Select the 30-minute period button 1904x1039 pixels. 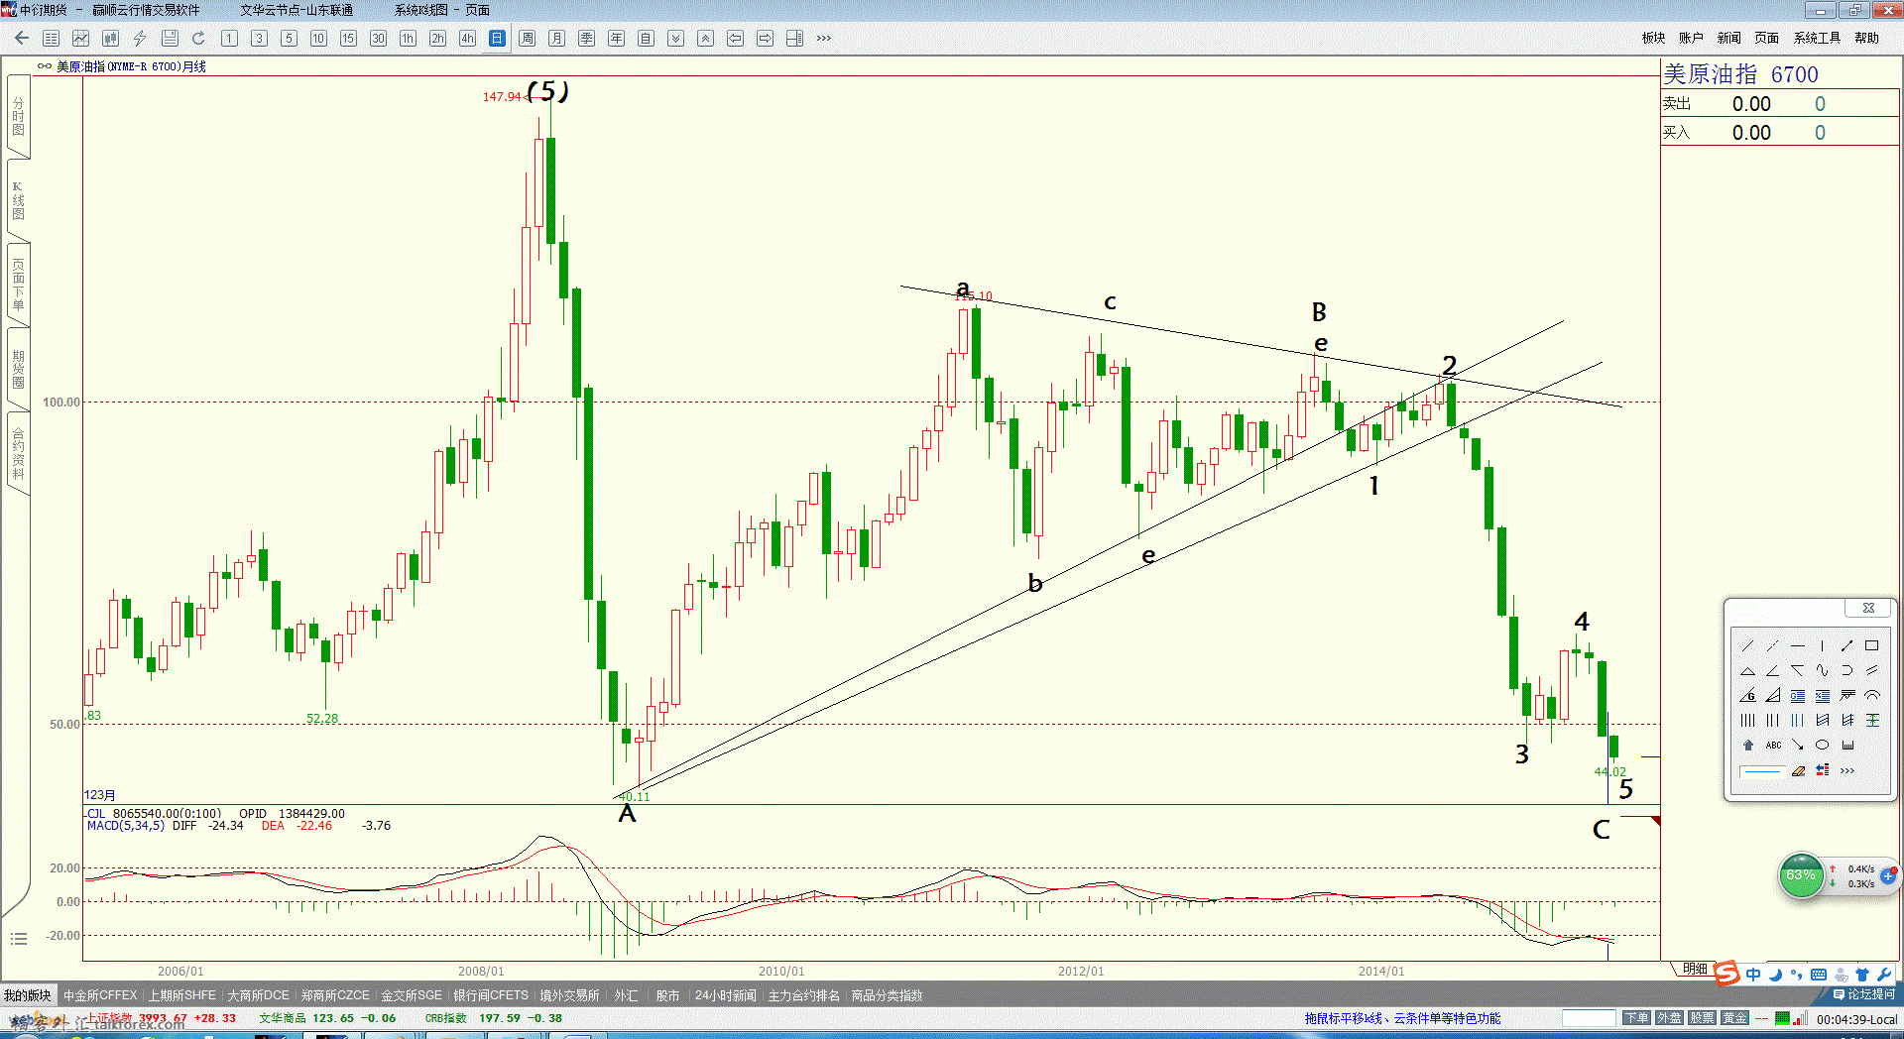click(x=378, y=38)
